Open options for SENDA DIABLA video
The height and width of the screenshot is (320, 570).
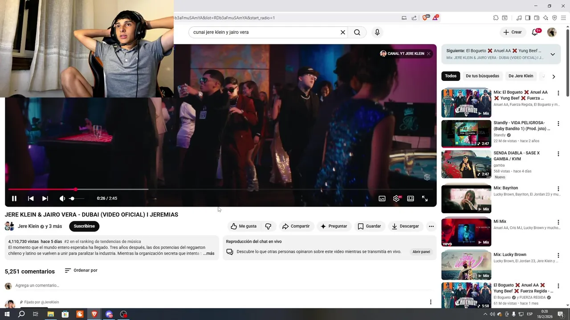[558, 154]
